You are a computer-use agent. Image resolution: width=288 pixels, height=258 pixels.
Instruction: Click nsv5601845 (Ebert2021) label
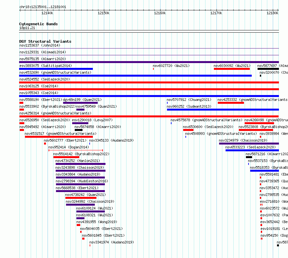pyautogui.click(x=103, y=235)
